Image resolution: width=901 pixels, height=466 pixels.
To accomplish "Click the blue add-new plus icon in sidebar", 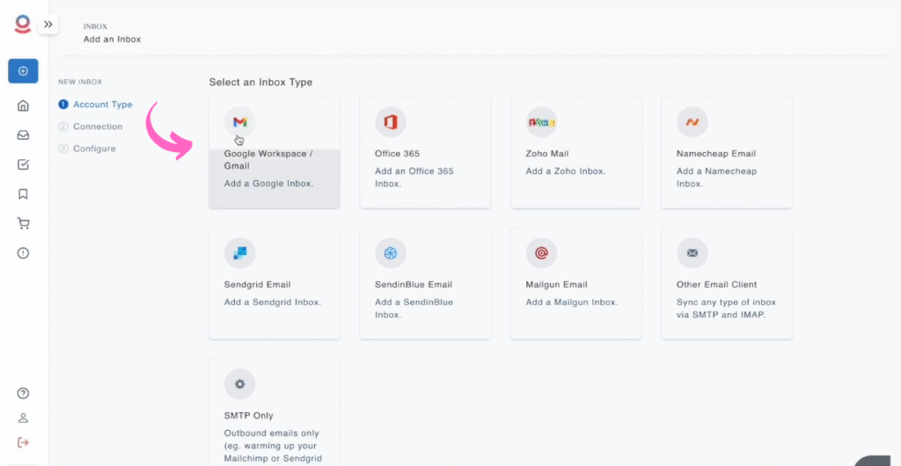I will pyautogui.click(x=23, y=71).
